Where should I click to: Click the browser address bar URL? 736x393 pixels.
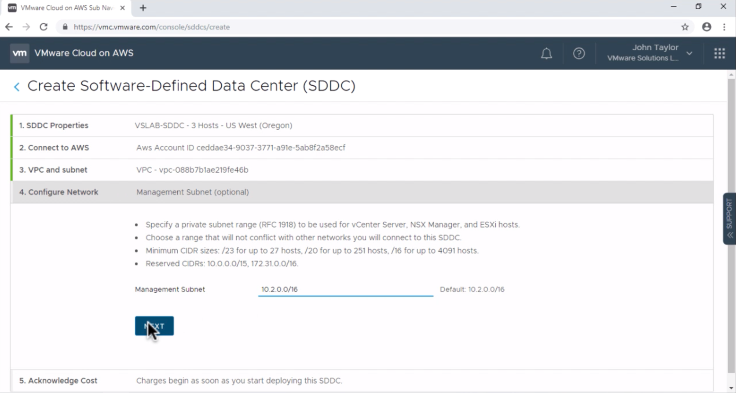click(x=152, y=27)
